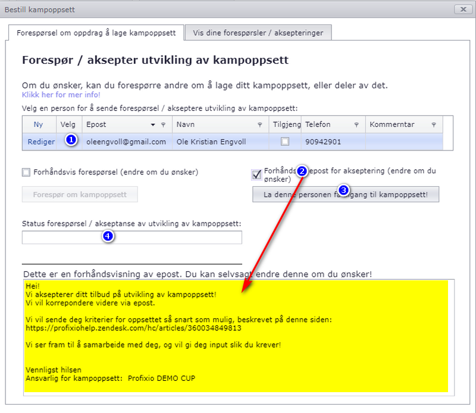This screenshot has height=413, width=476.
Task: Click La denne personen få tilgang til kampoppsett button
Action: coord(346,195)
